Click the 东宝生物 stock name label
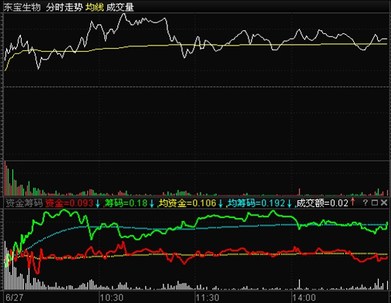The width and height of the screenshot is (391, 303). [22, 7]
